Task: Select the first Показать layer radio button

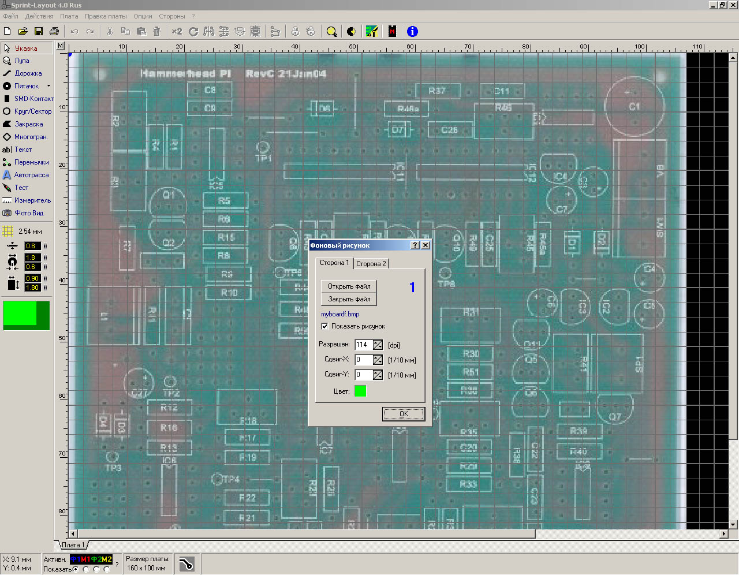Action: [x=76, y=569]
